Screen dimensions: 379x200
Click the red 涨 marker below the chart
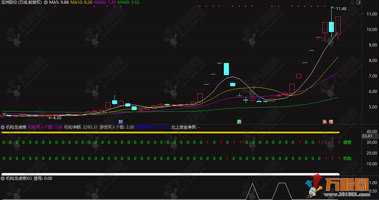pos(325,122)
